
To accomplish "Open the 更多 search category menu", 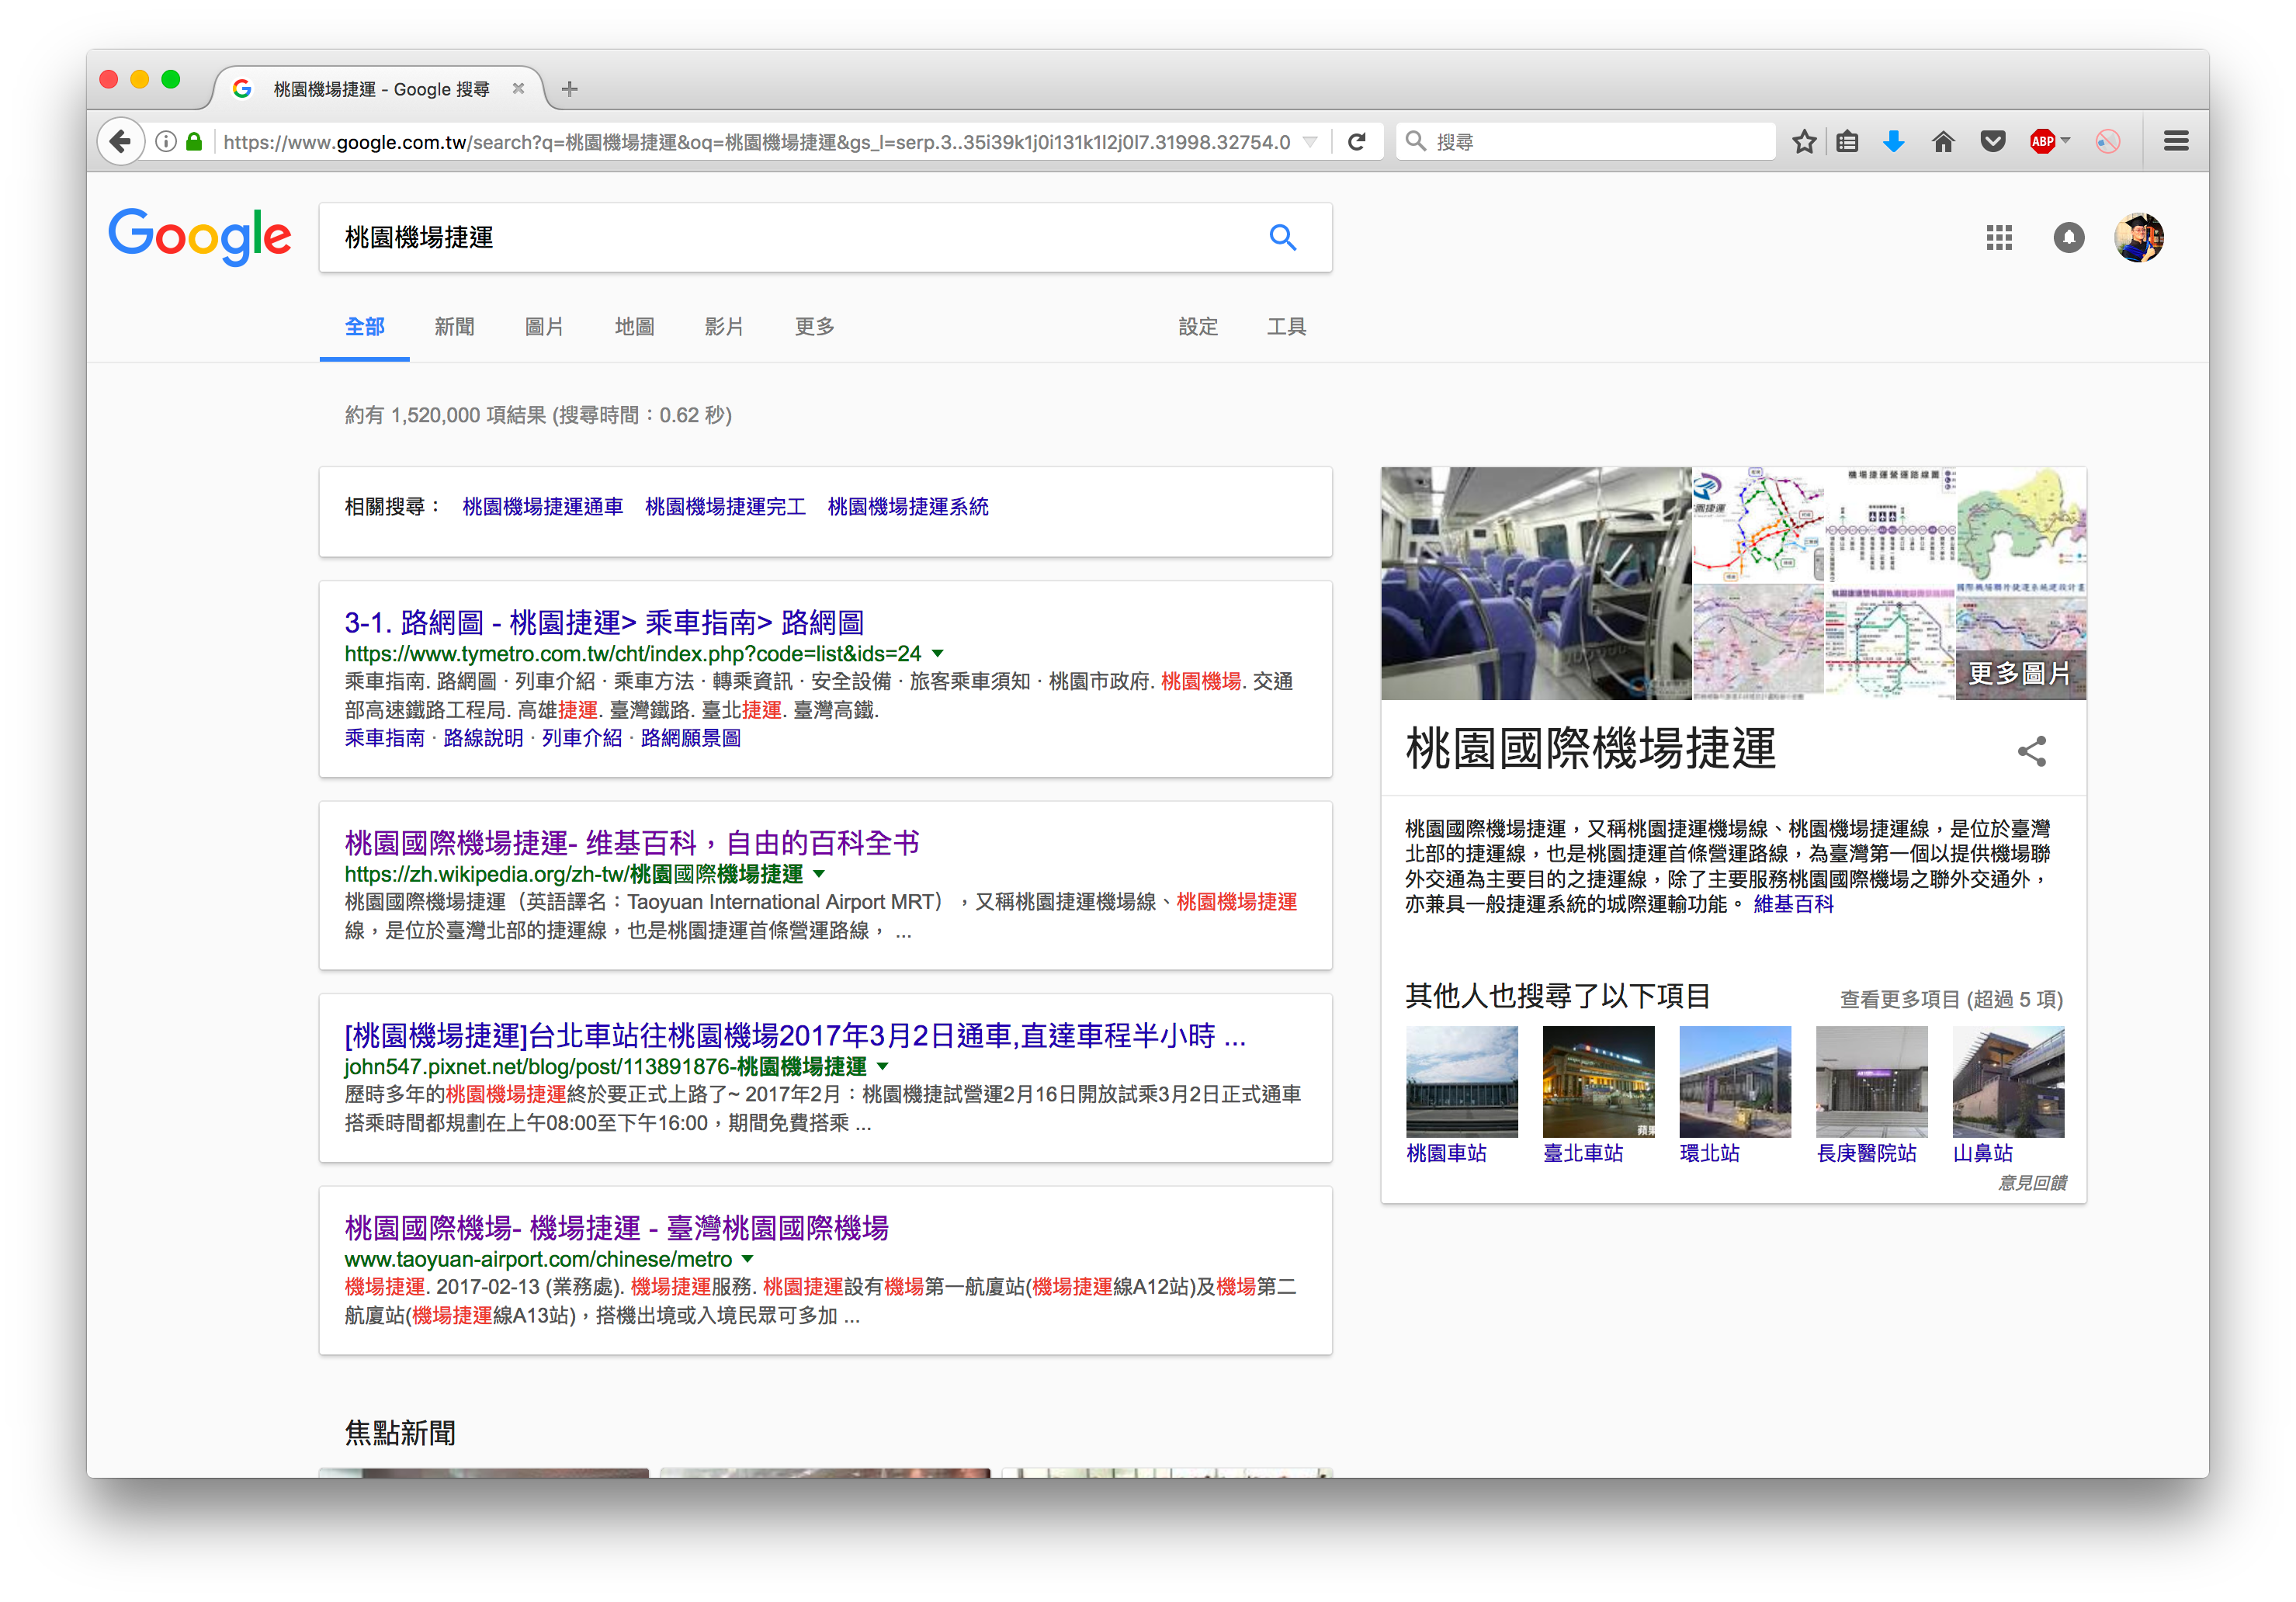I will pyautogui.click(x=814, y=327).
